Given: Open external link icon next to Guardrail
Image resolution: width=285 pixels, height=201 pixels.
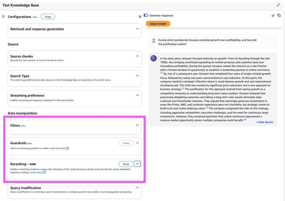Looking at the screenshot, I should [x=67, y=148].
